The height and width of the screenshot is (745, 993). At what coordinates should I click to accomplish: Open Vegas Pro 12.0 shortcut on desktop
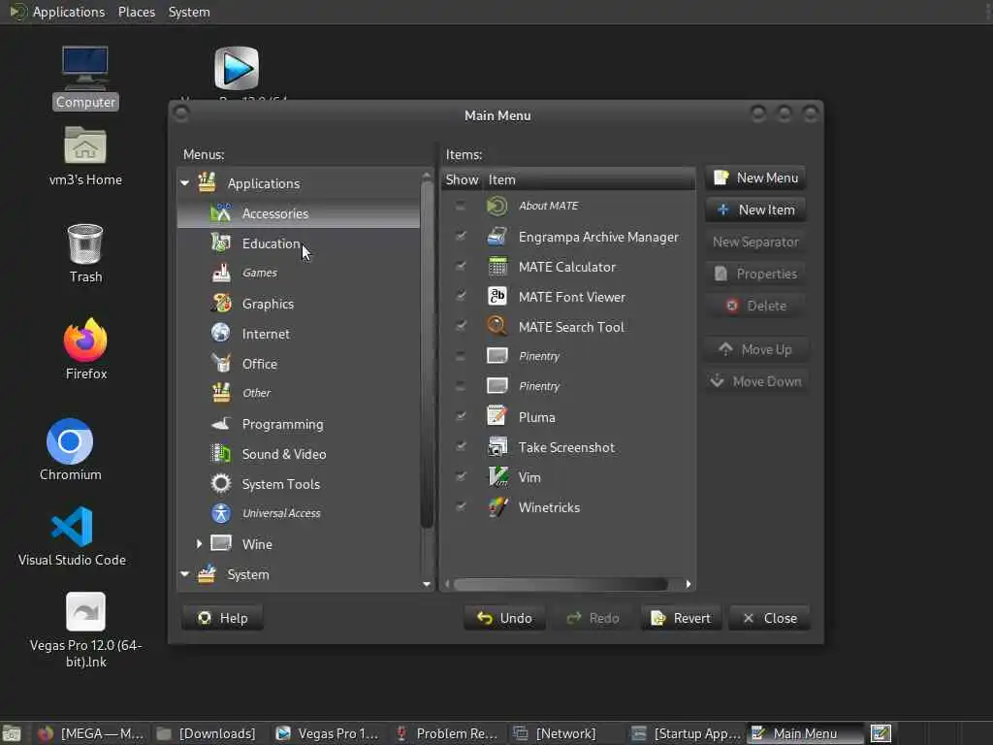coord(85,612)
